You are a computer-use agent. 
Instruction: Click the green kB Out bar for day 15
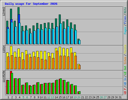click(x=61, y=86)
